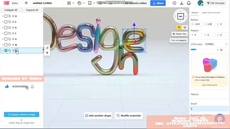
Task: Click the blue vertical gizmo arrow
Action: click(x=134, y=25)
